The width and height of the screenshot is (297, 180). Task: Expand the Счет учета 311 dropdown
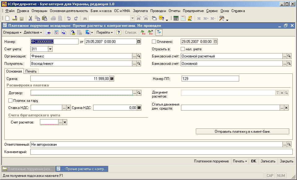pyautogui.click(x=50, y=49)
